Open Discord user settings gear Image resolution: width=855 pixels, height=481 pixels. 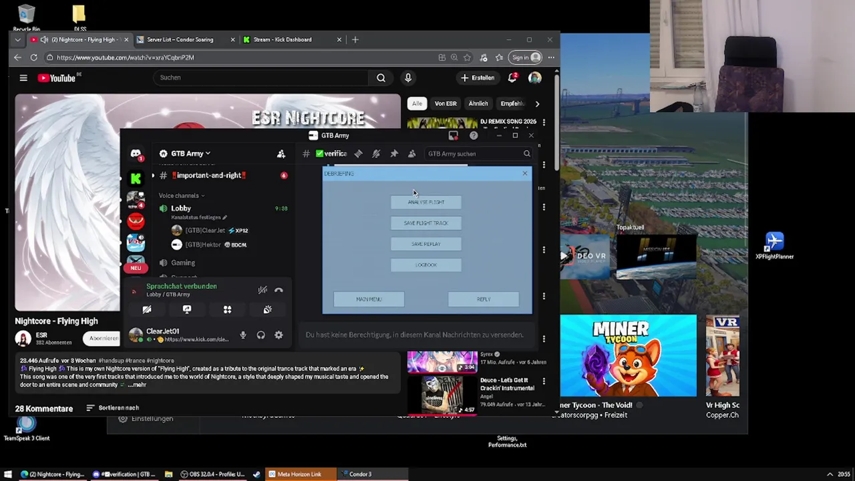[x=279, y=335]
